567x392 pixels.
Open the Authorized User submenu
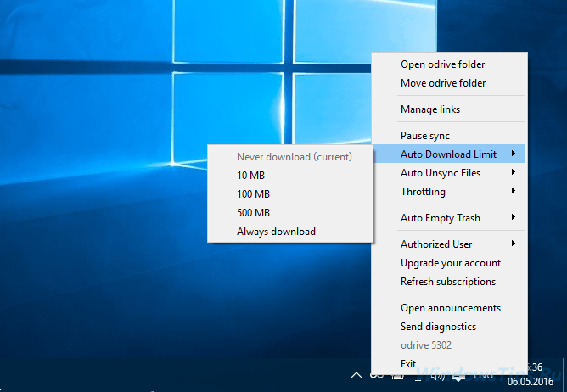pyautogui.click(x=448, y=244)
